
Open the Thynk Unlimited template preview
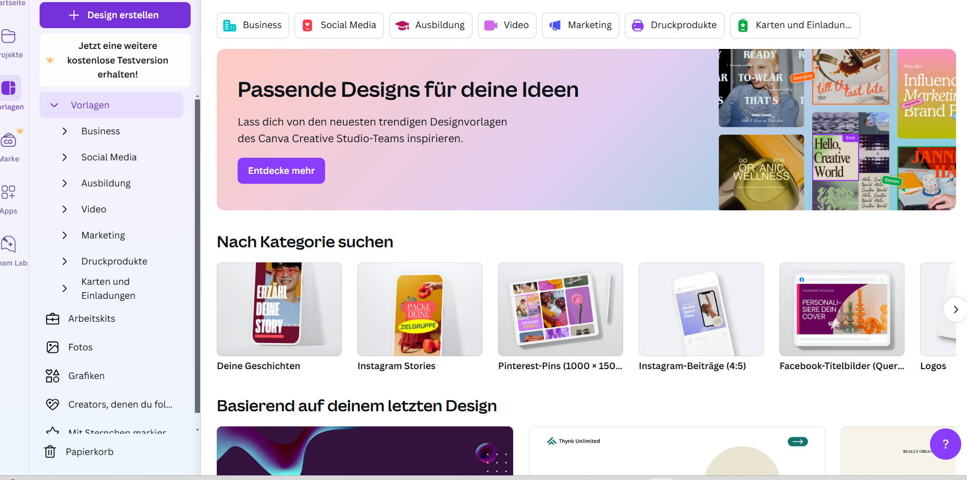(677, 451)
